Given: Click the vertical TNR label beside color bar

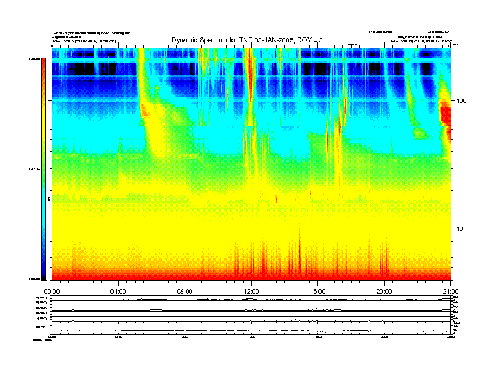Looking at the screenshot, I should (x=48, y=200).
